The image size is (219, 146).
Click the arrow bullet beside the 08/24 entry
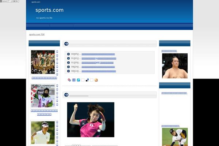click(69, 67)
